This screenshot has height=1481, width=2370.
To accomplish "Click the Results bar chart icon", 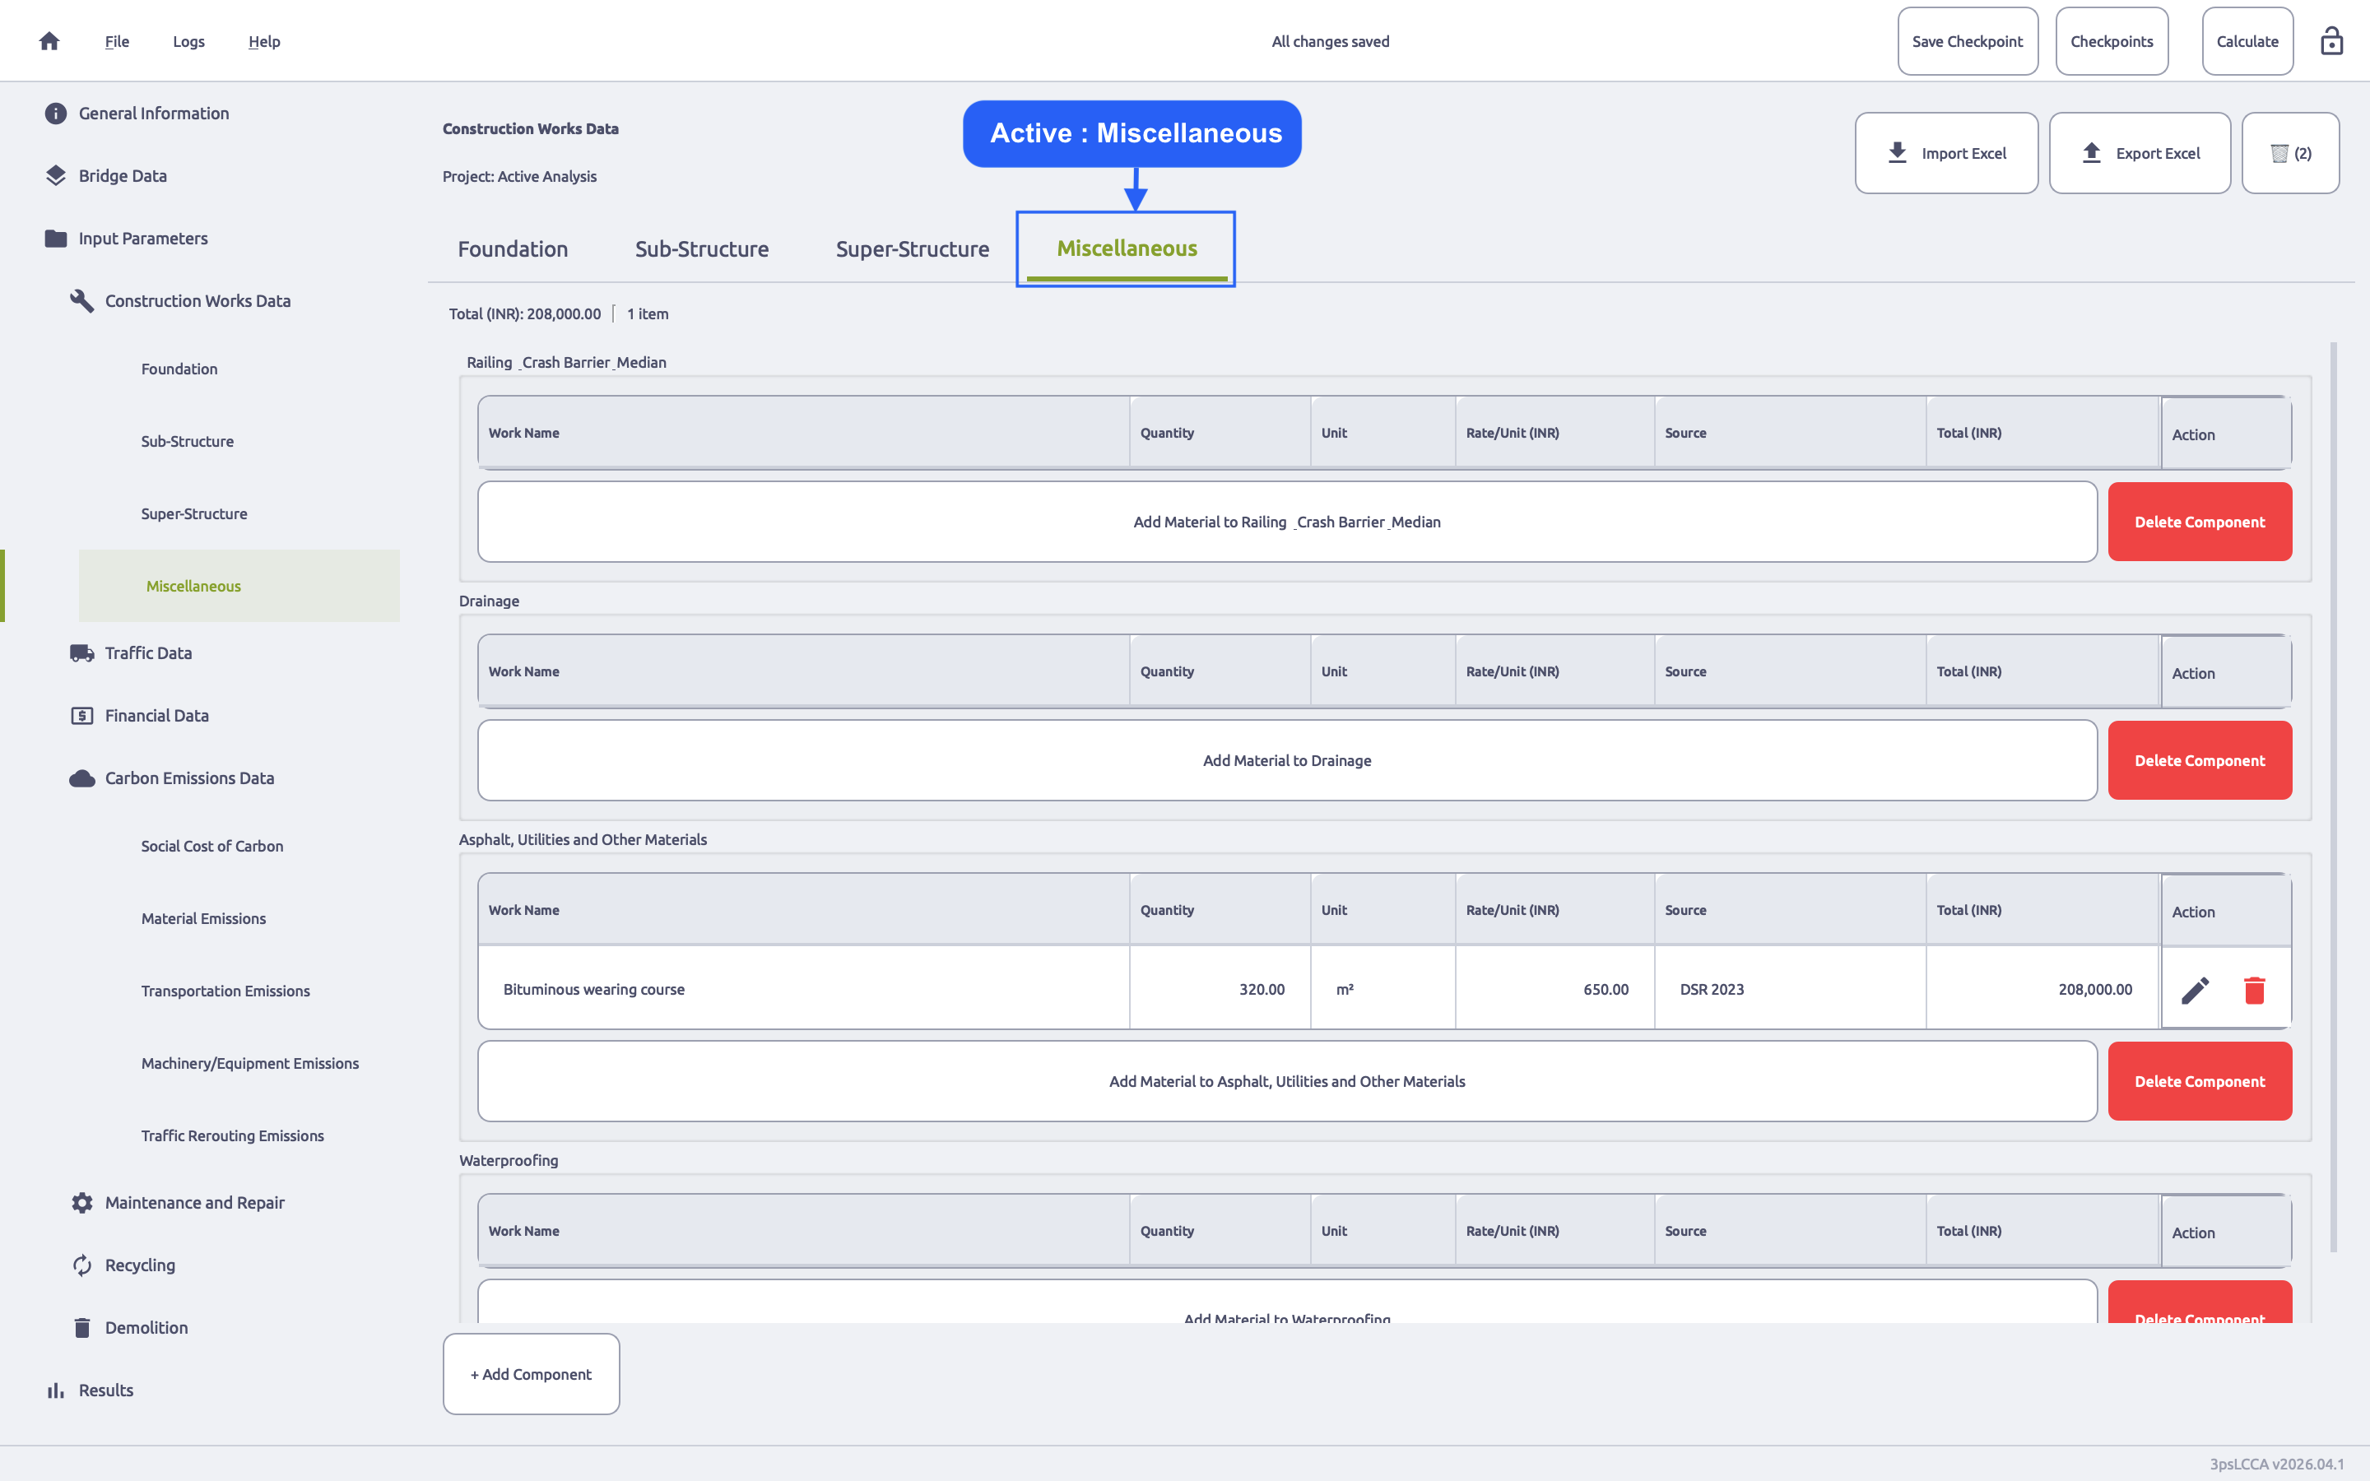I will click(56, 1390).
